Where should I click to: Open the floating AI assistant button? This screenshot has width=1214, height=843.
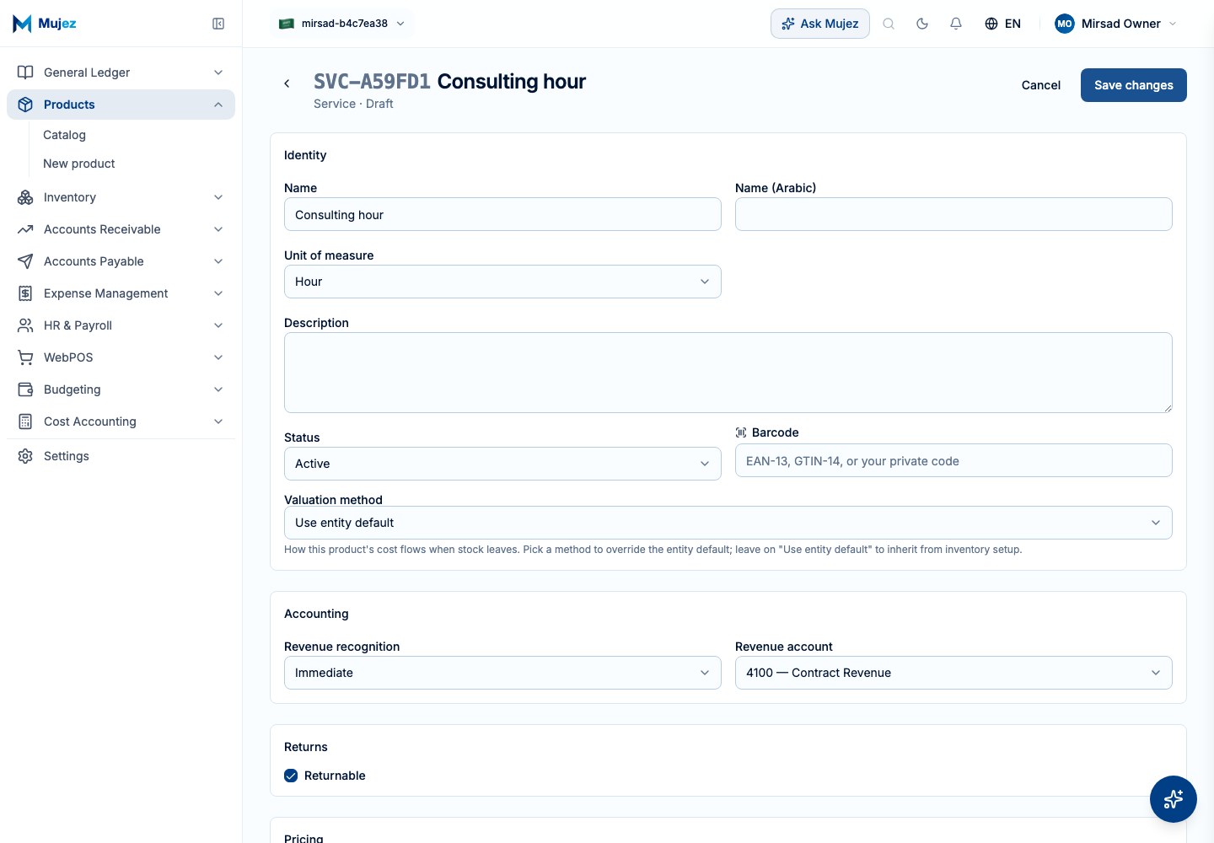[x=1174, y=799]
